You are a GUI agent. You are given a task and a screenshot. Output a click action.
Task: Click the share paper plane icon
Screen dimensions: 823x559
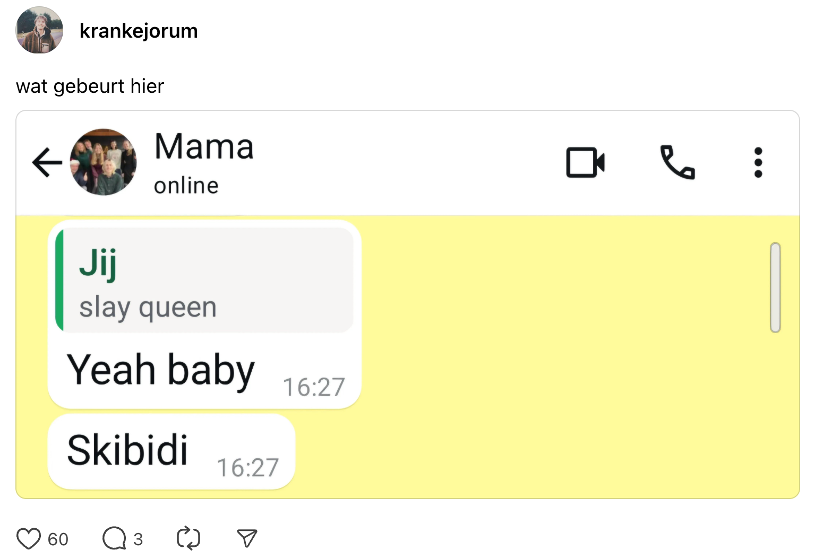click(247, 538)
